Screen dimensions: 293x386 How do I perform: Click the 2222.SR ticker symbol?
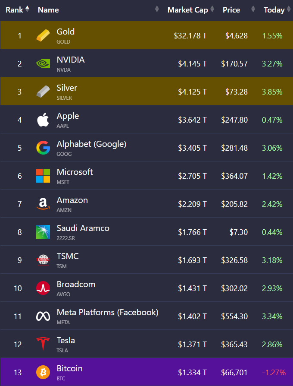coord(66,238)
